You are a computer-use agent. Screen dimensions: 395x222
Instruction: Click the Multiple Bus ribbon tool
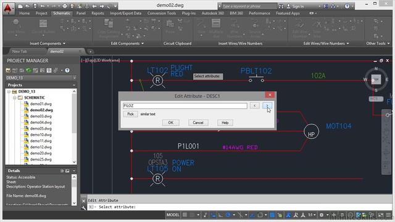(x=216, y=28)
